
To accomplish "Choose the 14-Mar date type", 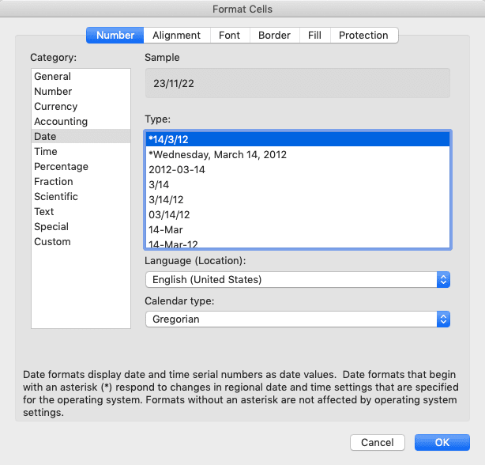I will (298, 229).
